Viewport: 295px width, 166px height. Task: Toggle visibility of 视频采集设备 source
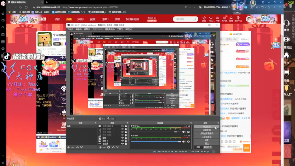(x=122, y=126)
